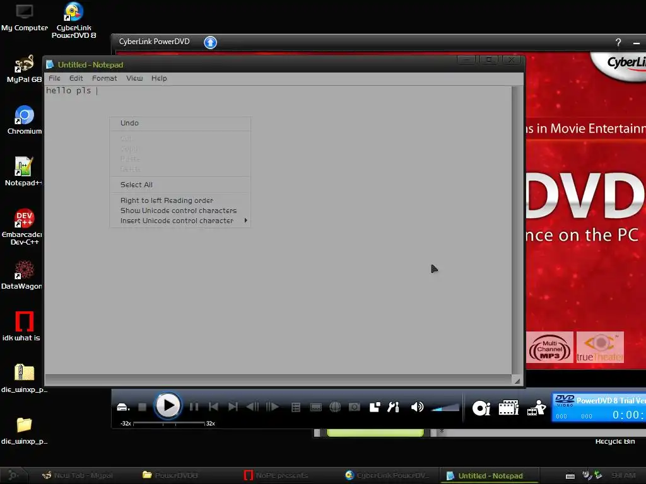Screen dimensions: 646x484
Task: Open the movie remix person icon
Action: point(536,408)
